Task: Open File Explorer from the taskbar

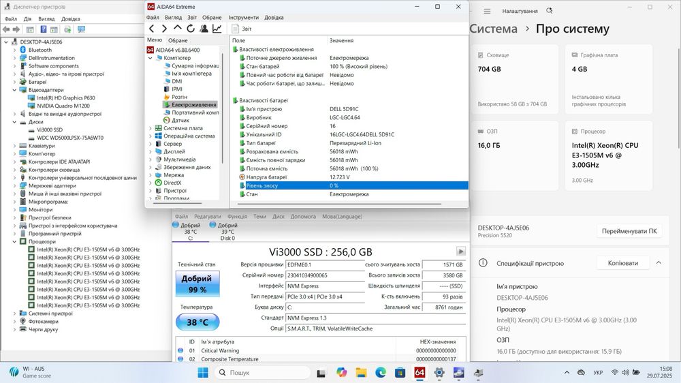Action: click(x=361, y=373)
